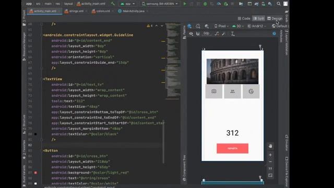This screenshot has height=188, width=334.
Task: Zoom out the design preview with minus
Action: [x=270, y=162]
